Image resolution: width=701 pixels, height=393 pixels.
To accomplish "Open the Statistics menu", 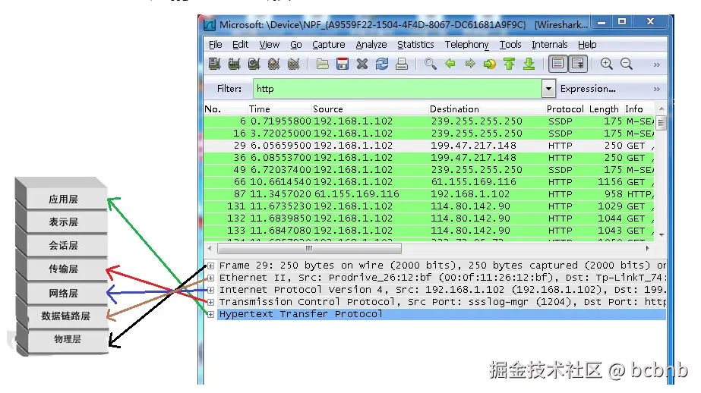I will [415, 45].
